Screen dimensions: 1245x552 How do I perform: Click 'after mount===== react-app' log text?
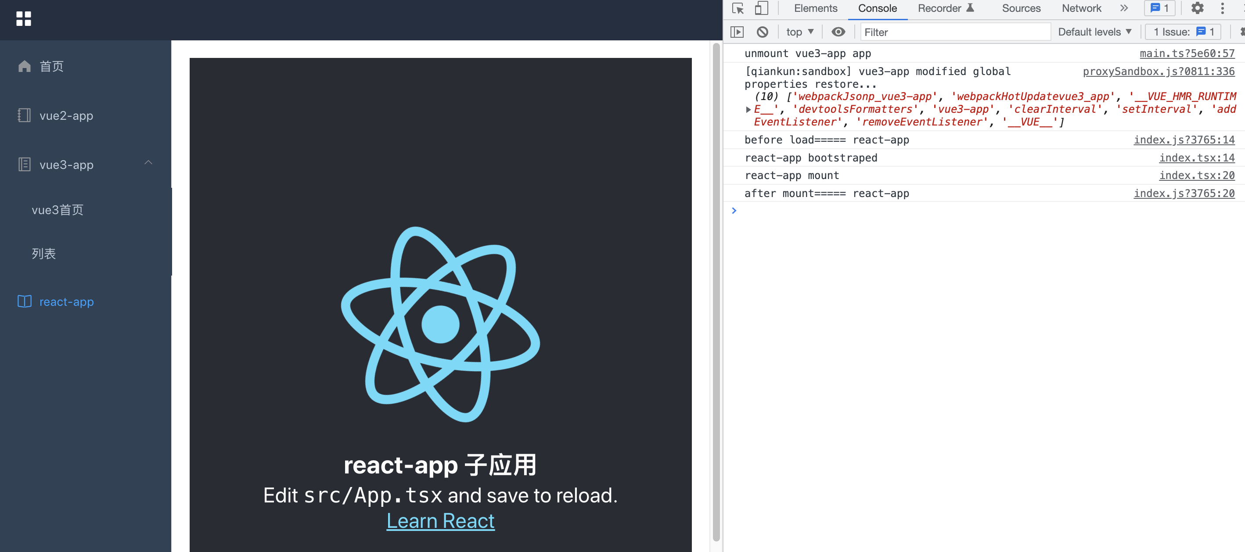(x=827, y=194)
